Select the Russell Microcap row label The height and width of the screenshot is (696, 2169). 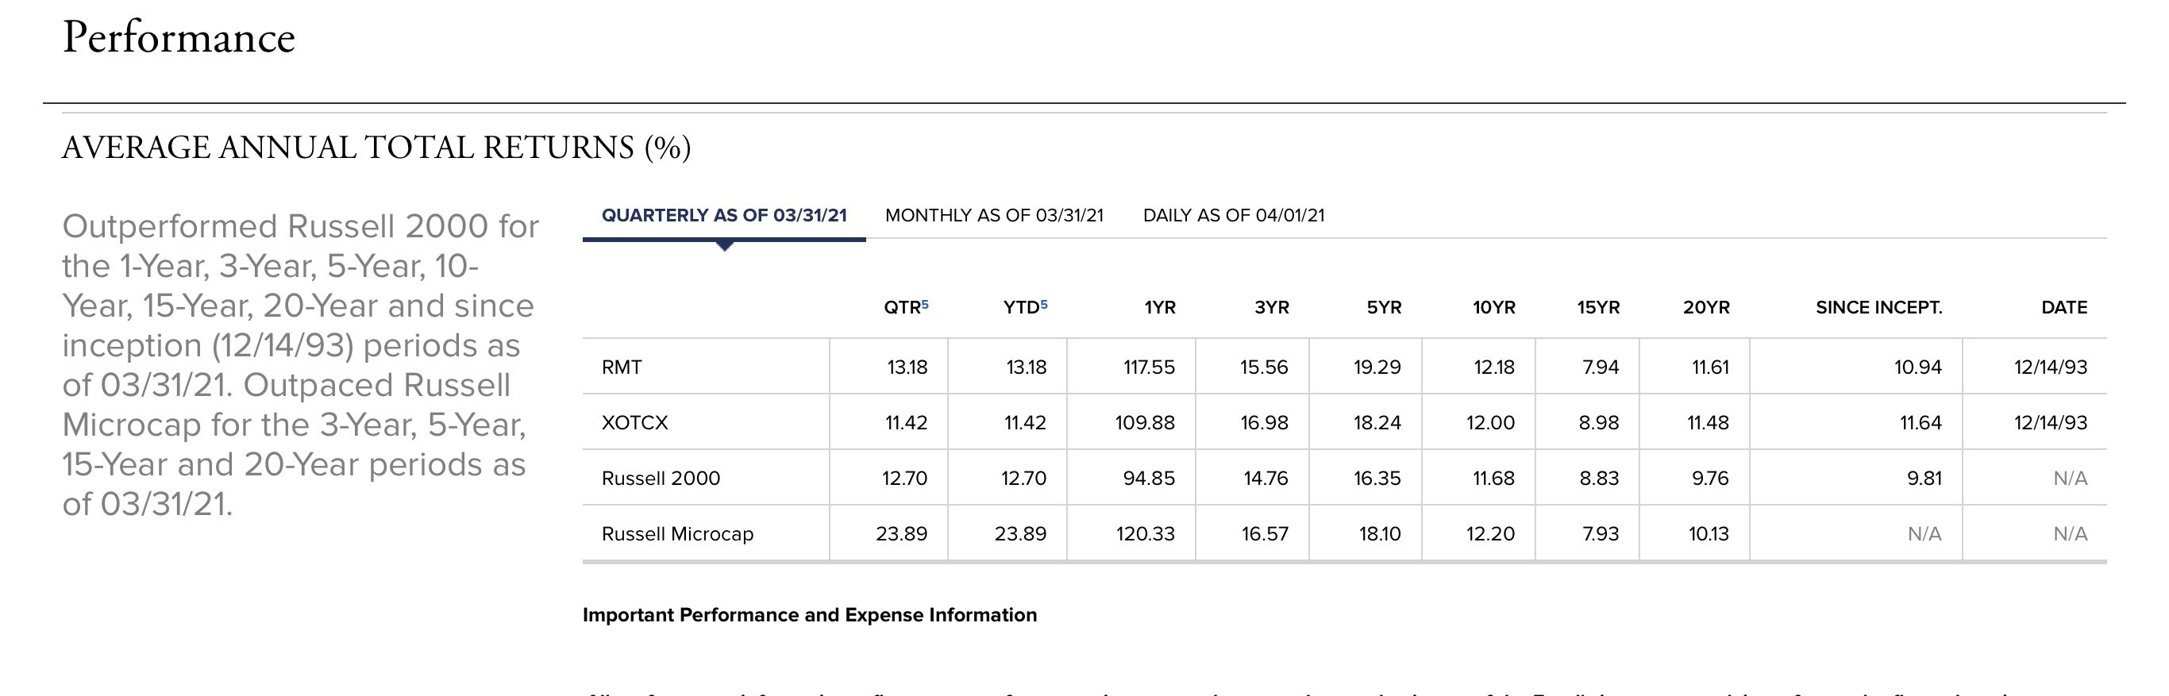[x=677, y=533]
